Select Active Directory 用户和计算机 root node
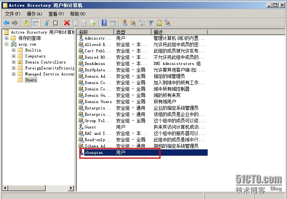Viewport: 287px width, 199px height. point(42,32)
